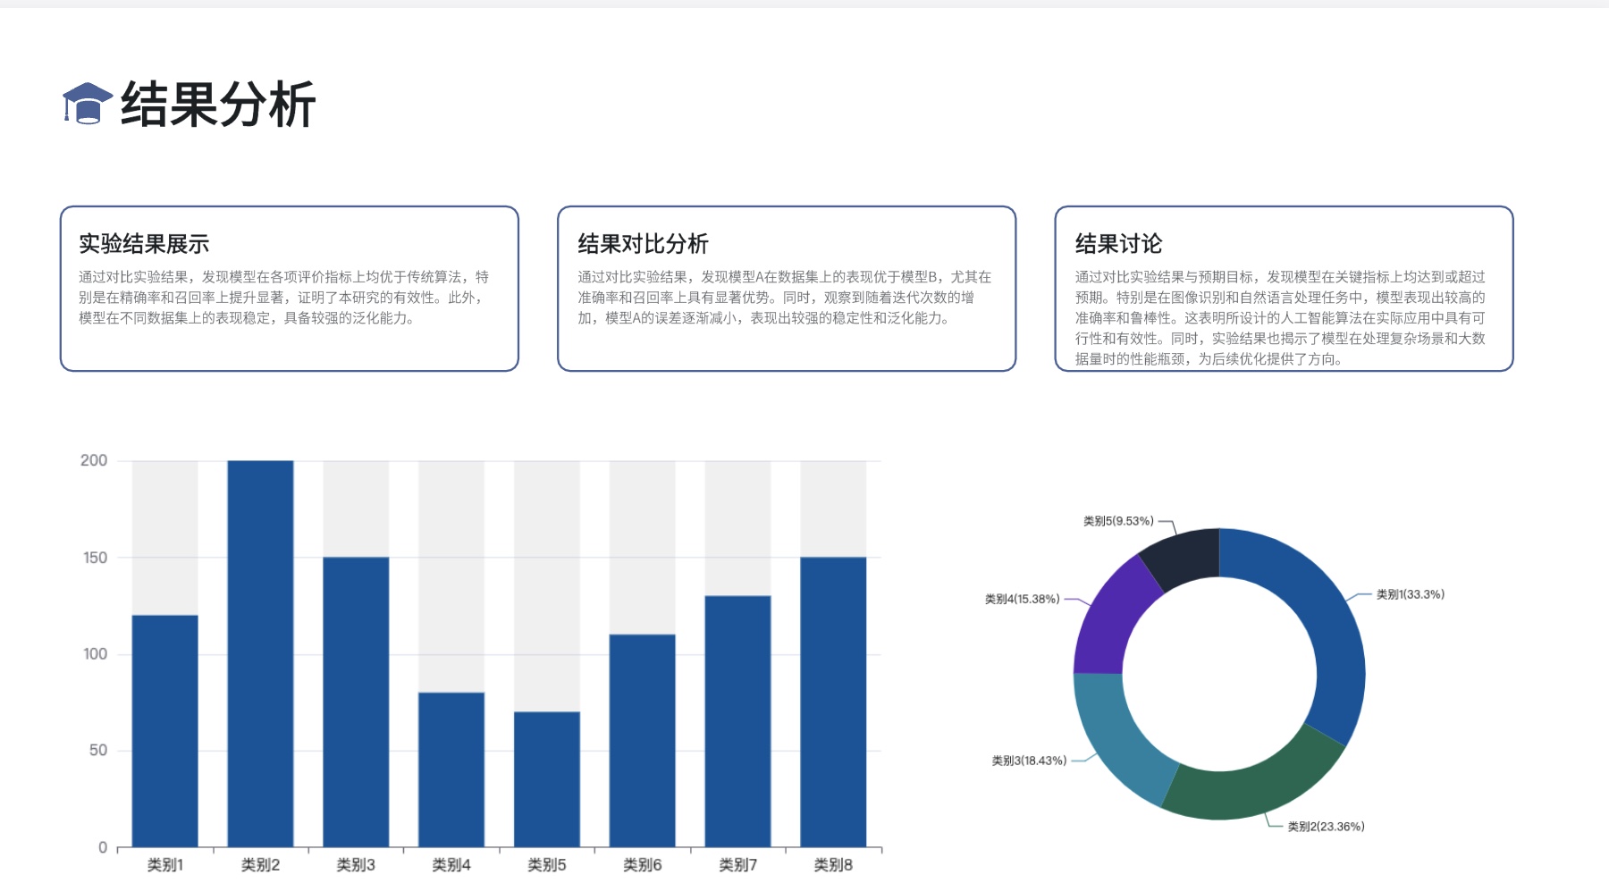This screenshot has height=883, width=1609.
Task: Click the 类别3 bar in the bar chart
Action: coord(356,702)
